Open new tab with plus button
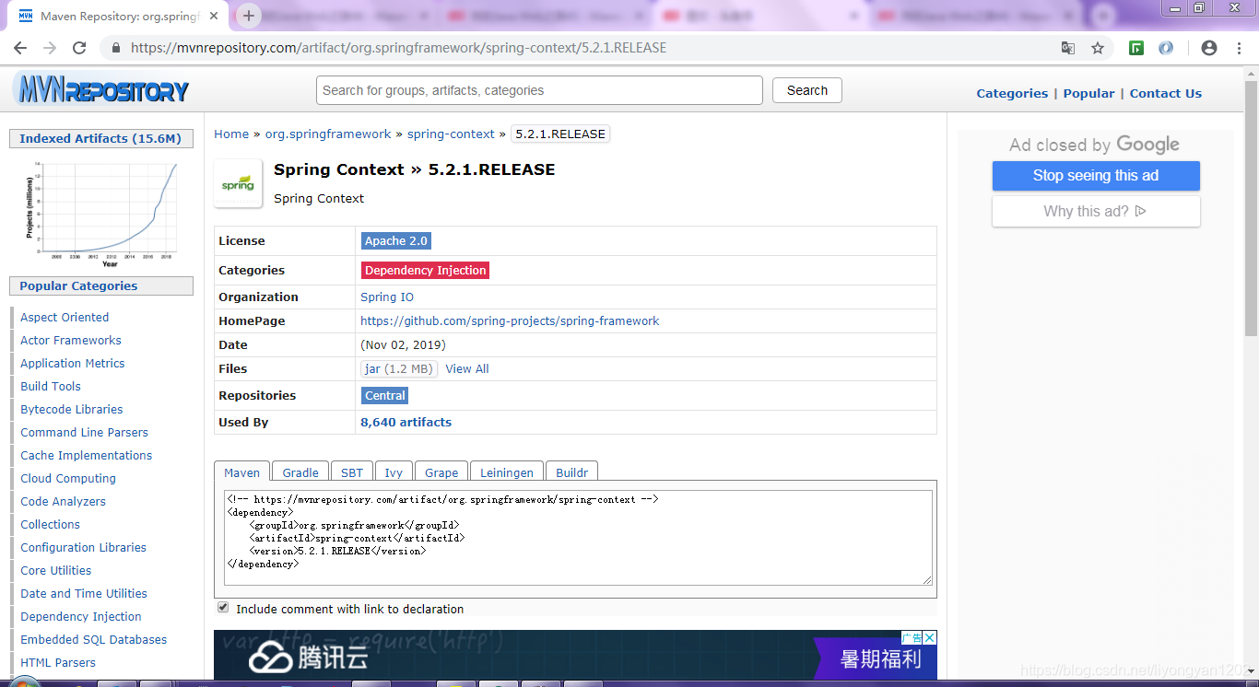 [x=249, y=16]
